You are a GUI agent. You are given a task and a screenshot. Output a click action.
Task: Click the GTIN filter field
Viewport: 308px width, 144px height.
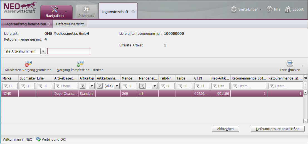pyautogui.click(x=201, y=86)
